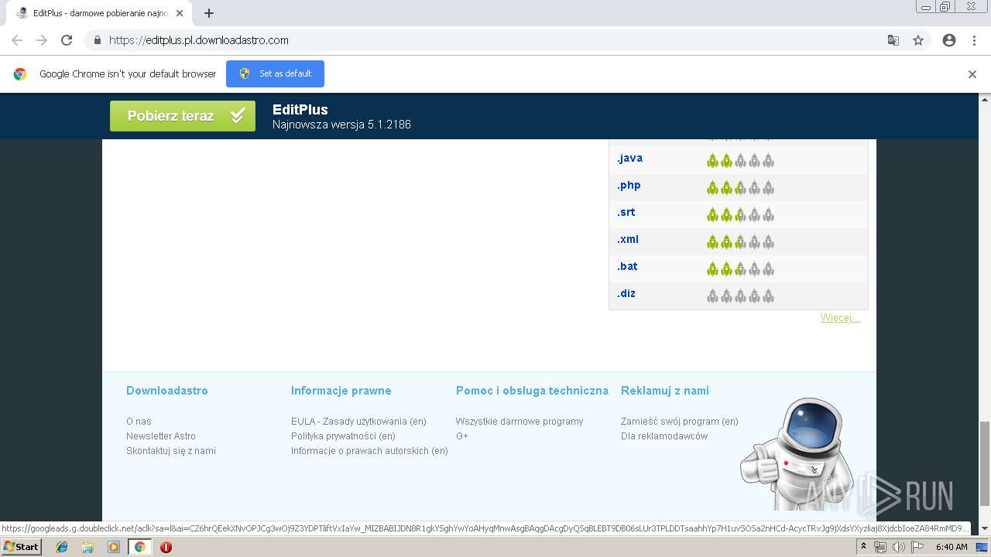Dismiss the default browser notification bar

coord(972,74)
